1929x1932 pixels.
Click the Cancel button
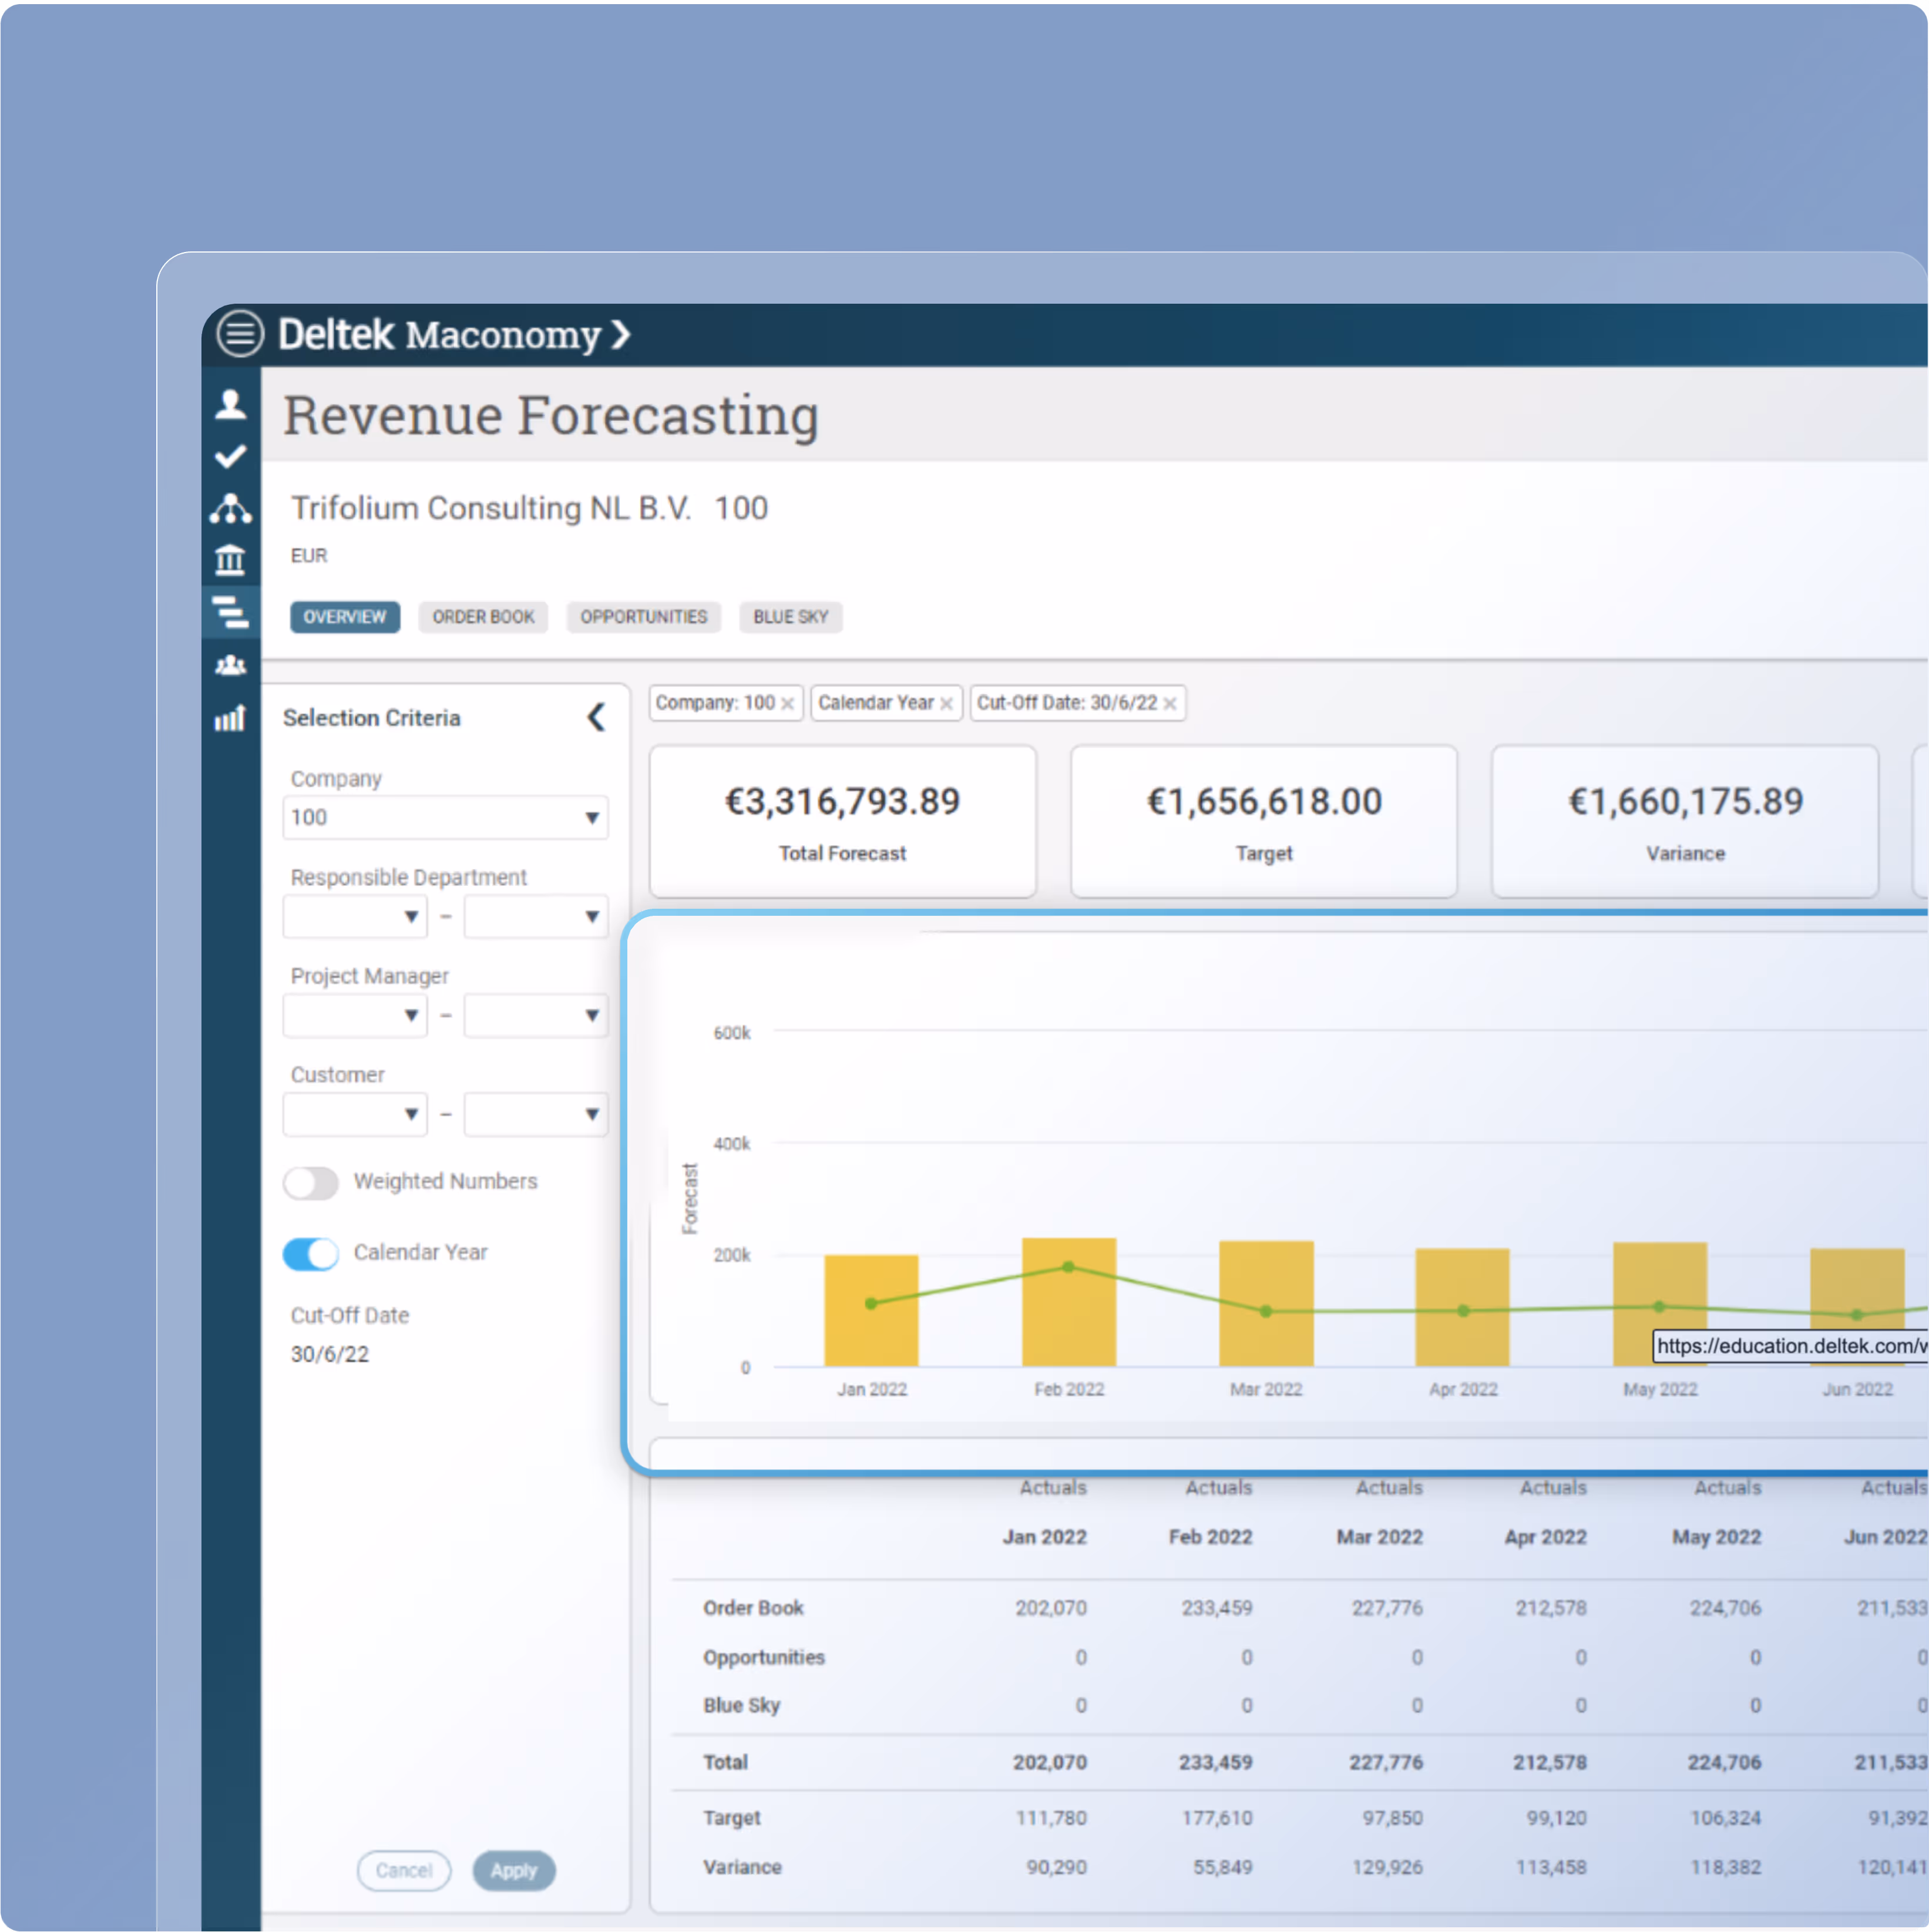coord(404,1871)
